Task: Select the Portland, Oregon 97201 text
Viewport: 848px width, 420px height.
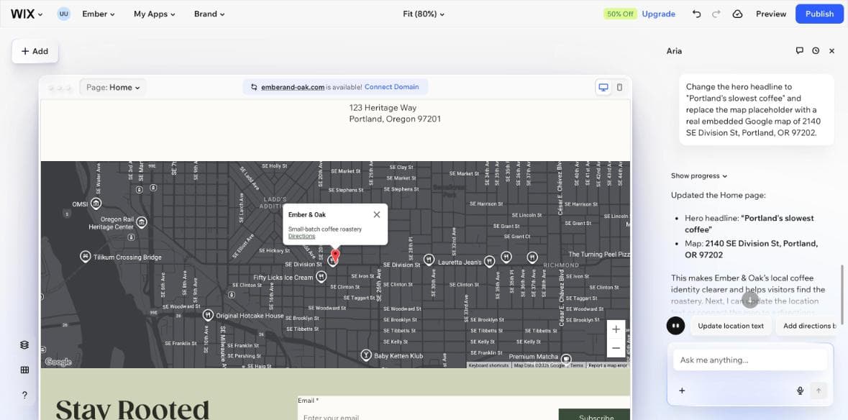Action: [395, 119]
